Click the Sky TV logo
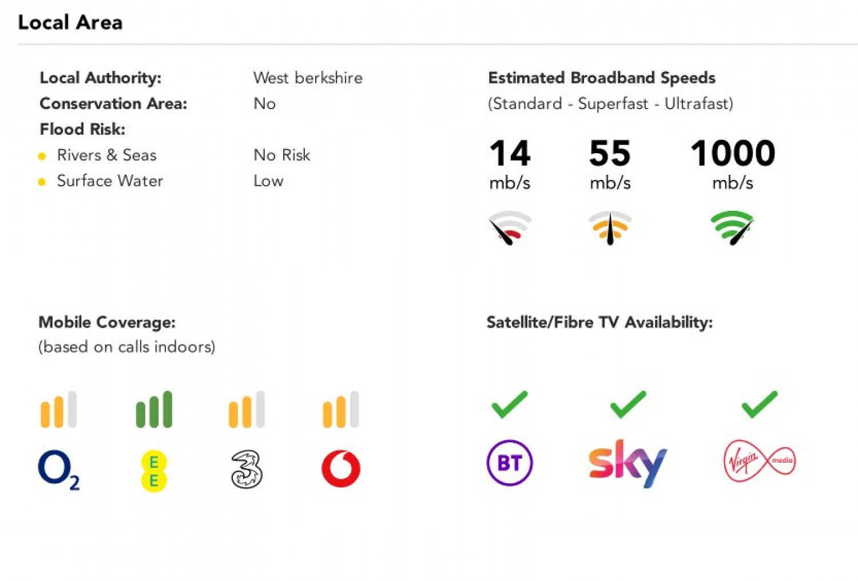 coord(627,463)
